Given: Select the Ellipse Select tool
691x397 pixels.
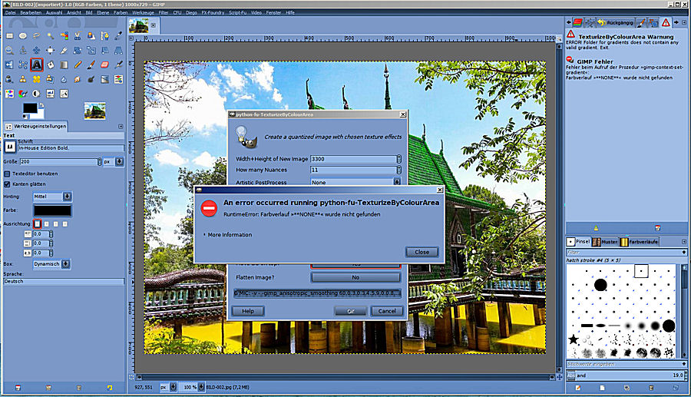Looking at the screenshot, I should 23,35.
